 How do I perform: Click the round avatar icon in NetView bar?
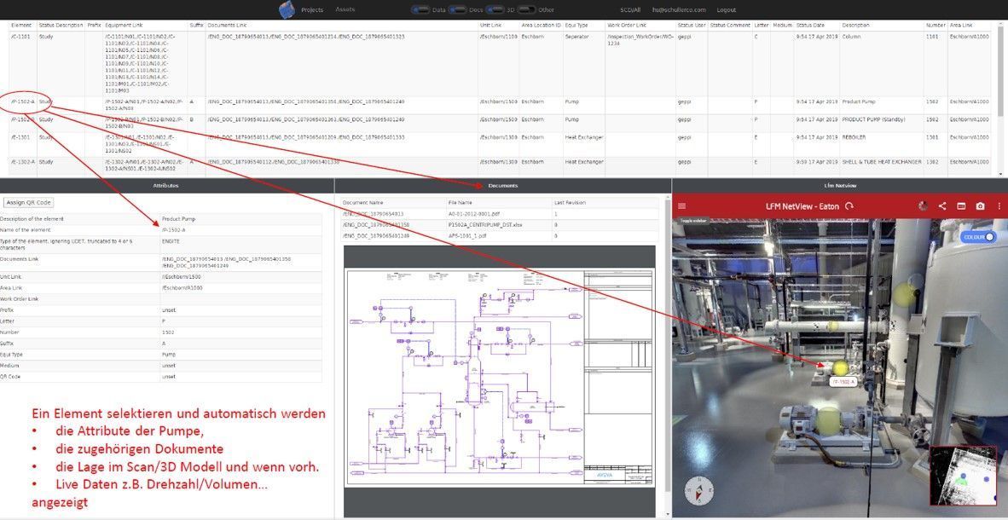pyautogui.click(x=924, y=206)
